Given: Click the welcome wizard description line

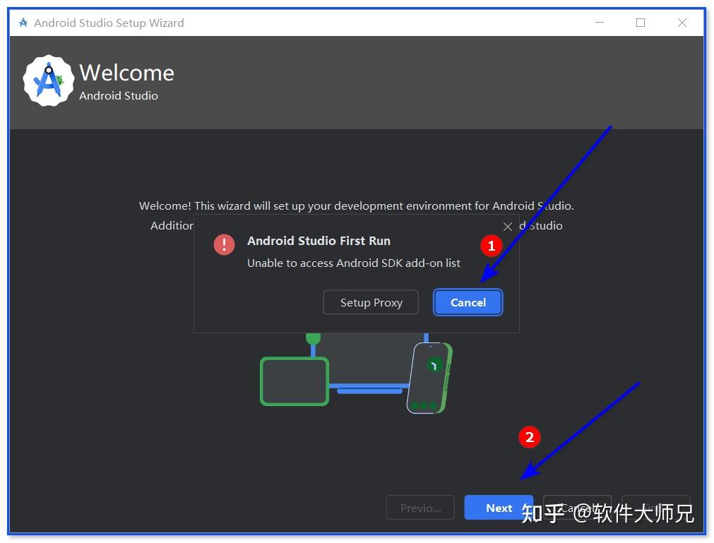Looking at the screenshot, I should click(x=357, y=205).
